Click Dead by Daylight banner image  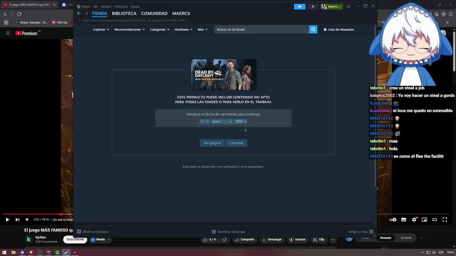tap(223, 74)
